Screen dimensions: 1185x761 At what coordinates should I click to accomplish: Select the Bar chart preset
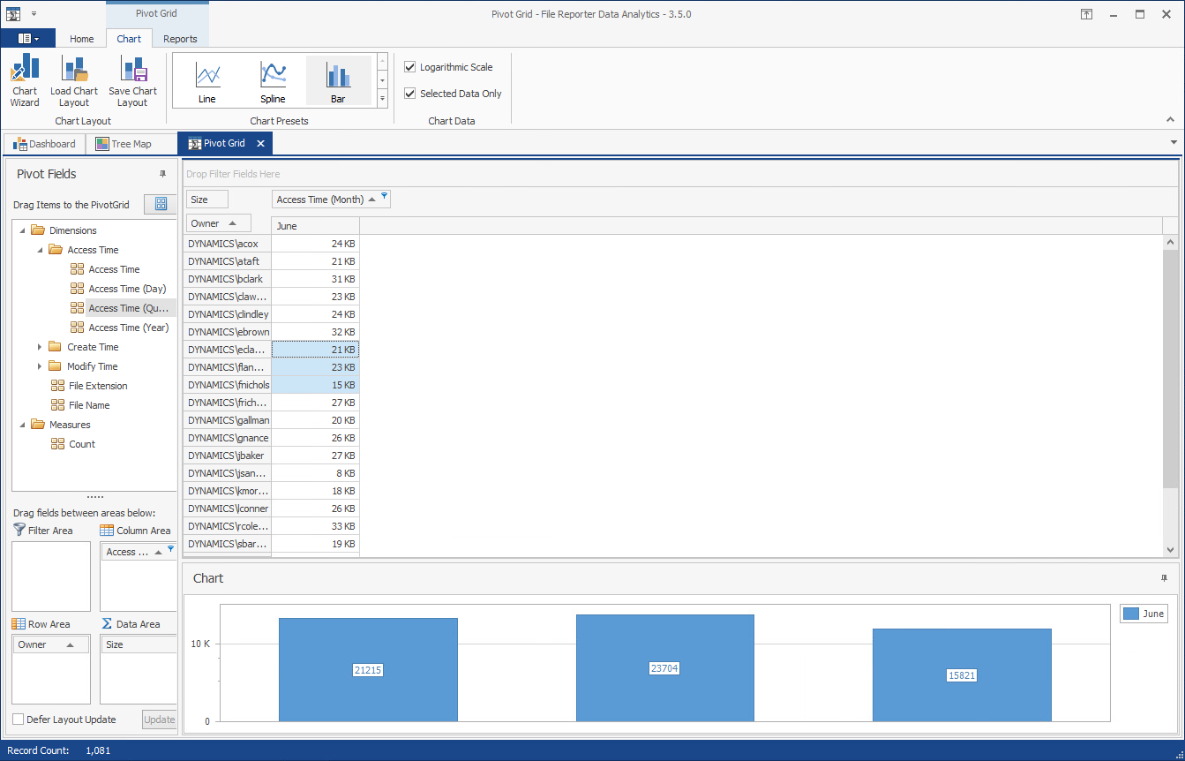tap(338, 80)
